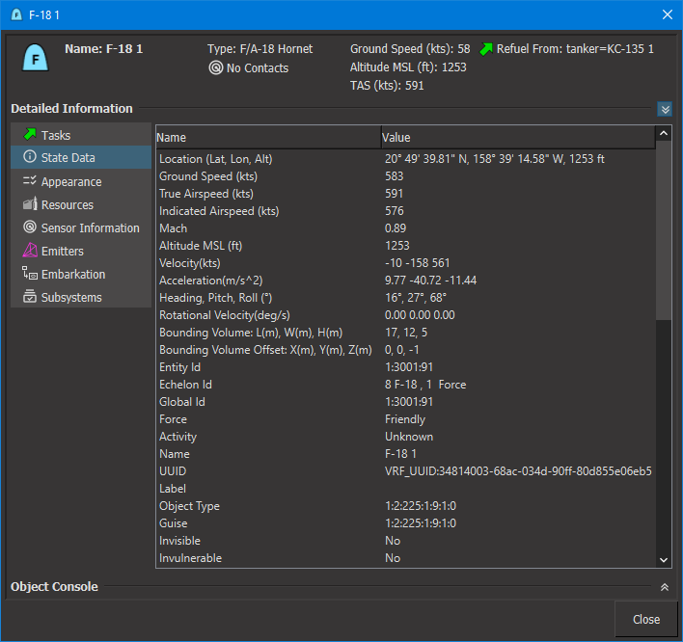Image resolution: width=683 pixels, height=642 pixels.
Task: Select the Altitude MSL (ft) table row
Action: click(405, 246)
